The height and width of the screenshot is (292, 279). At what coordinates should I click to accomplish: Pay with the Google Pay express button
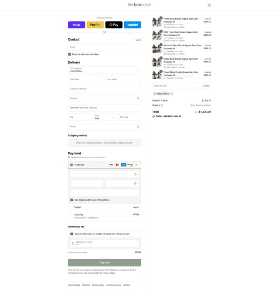[x=114, y=25]
